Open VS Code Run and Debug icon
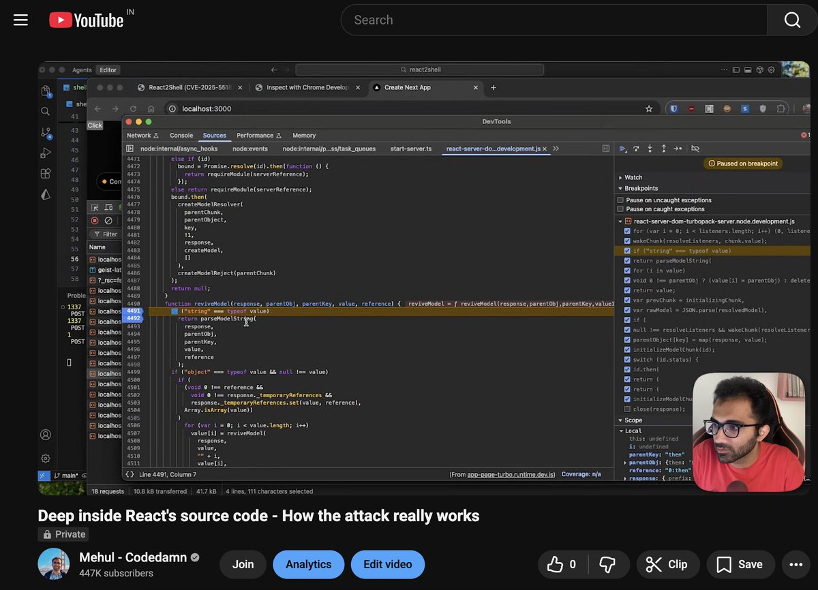 pos(46,153)
